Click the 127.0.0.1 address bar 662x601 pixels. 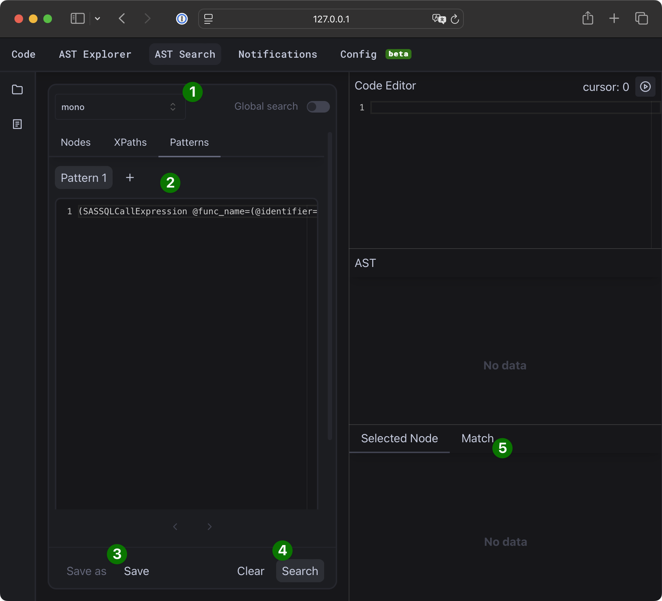point(331,19)
